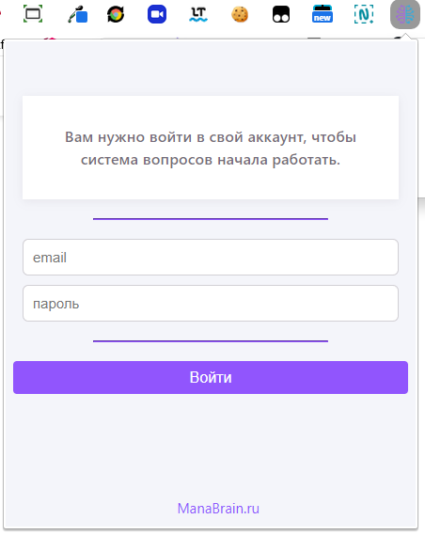Open the ManaBrain.ru link
425x535 pixels.
click(218, 509)
